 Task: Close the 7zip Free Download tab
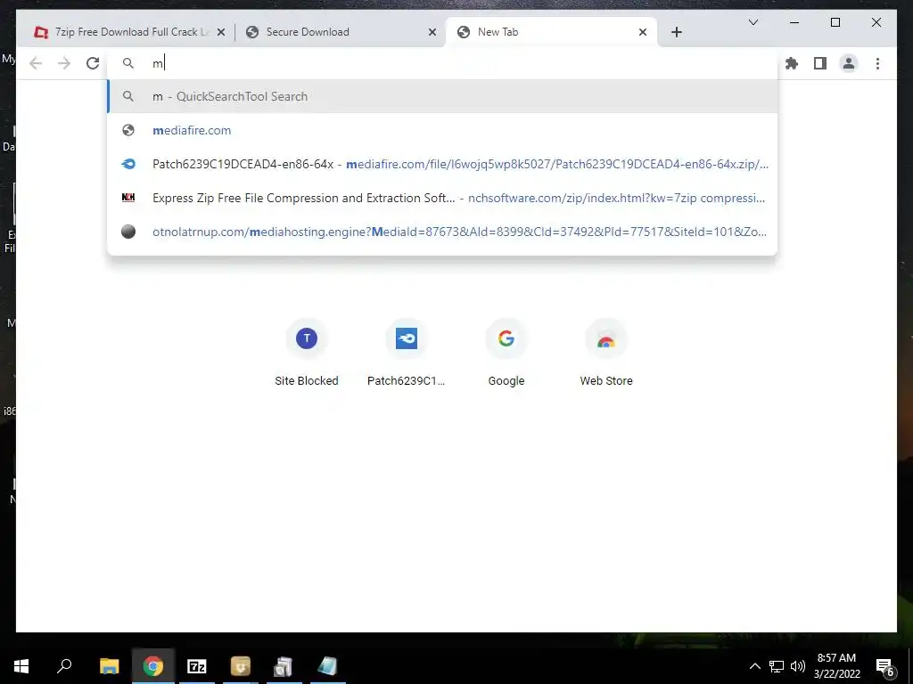[x=221, y=32]
